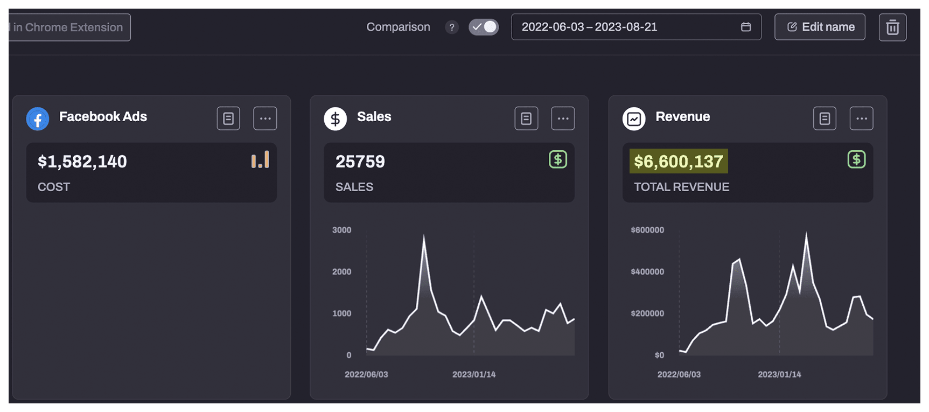Open the date range calendar picker
The image size is (929, 412).
click(746, 27)
